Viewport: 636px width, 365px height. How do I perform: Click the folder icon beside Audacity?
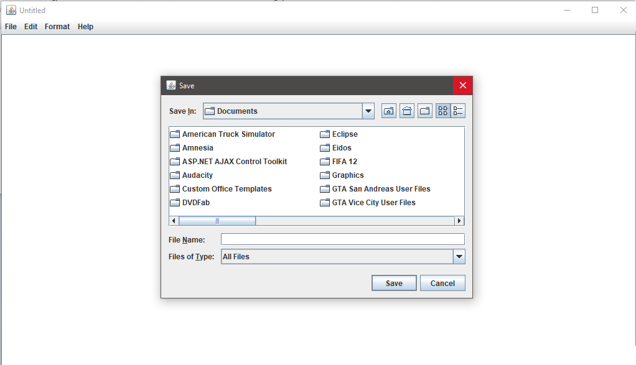[175, 175]
